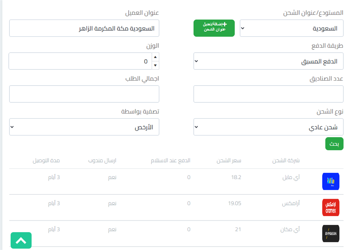
Task: Click the scroll-to-top arrow button
Action: tap(21, 240)
